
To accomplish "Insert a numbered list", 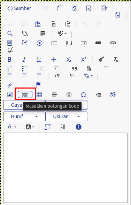I will (10, 69).
